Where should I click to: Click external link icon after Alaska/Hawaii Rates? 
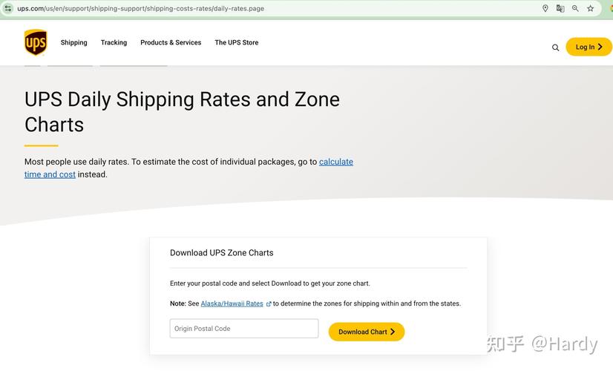tap(269, 303)
